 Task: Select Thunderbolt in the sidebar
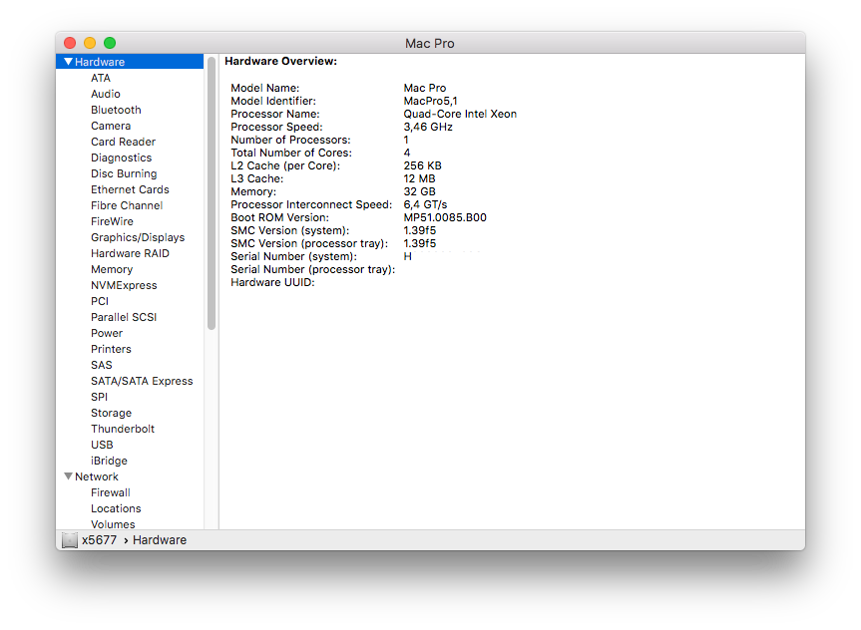[123, 428]
